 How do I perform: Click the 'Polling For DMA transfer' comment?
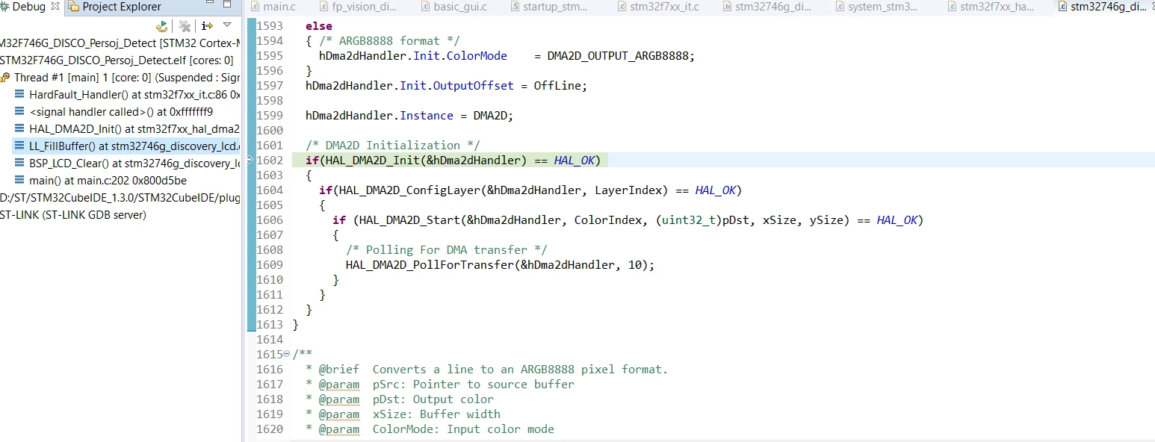(x=447, y=250)
